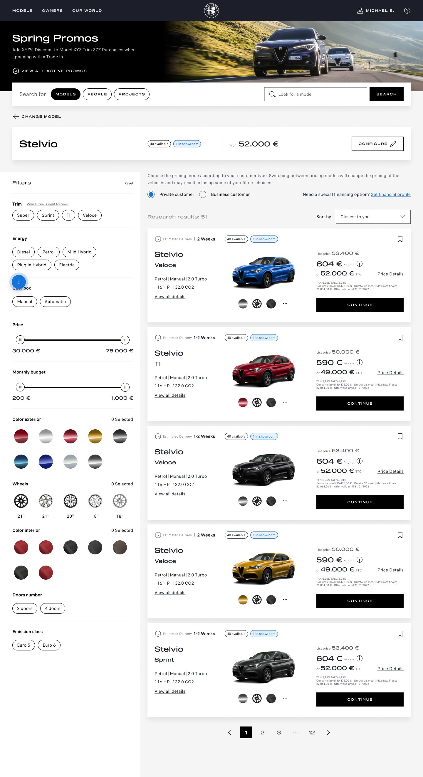This screenshot has height=777, width=423.
Task: Bookmark the red Stelvio TI card
Action: [400, 338]
